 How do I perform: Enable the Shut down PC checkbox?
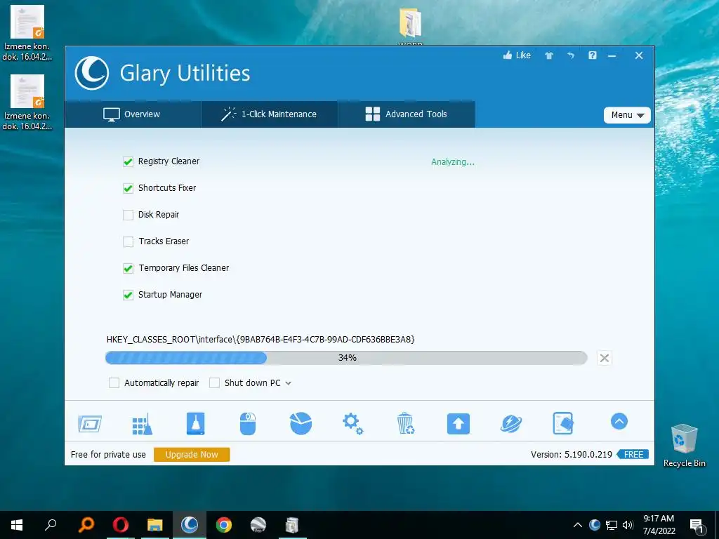[214, 382]
